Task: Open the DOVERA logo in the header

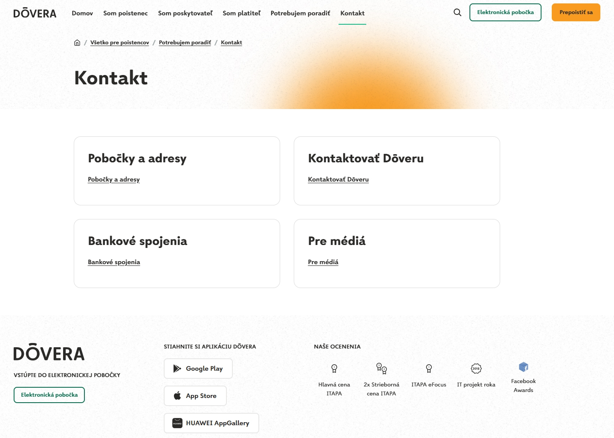Action: click(34, 13)
